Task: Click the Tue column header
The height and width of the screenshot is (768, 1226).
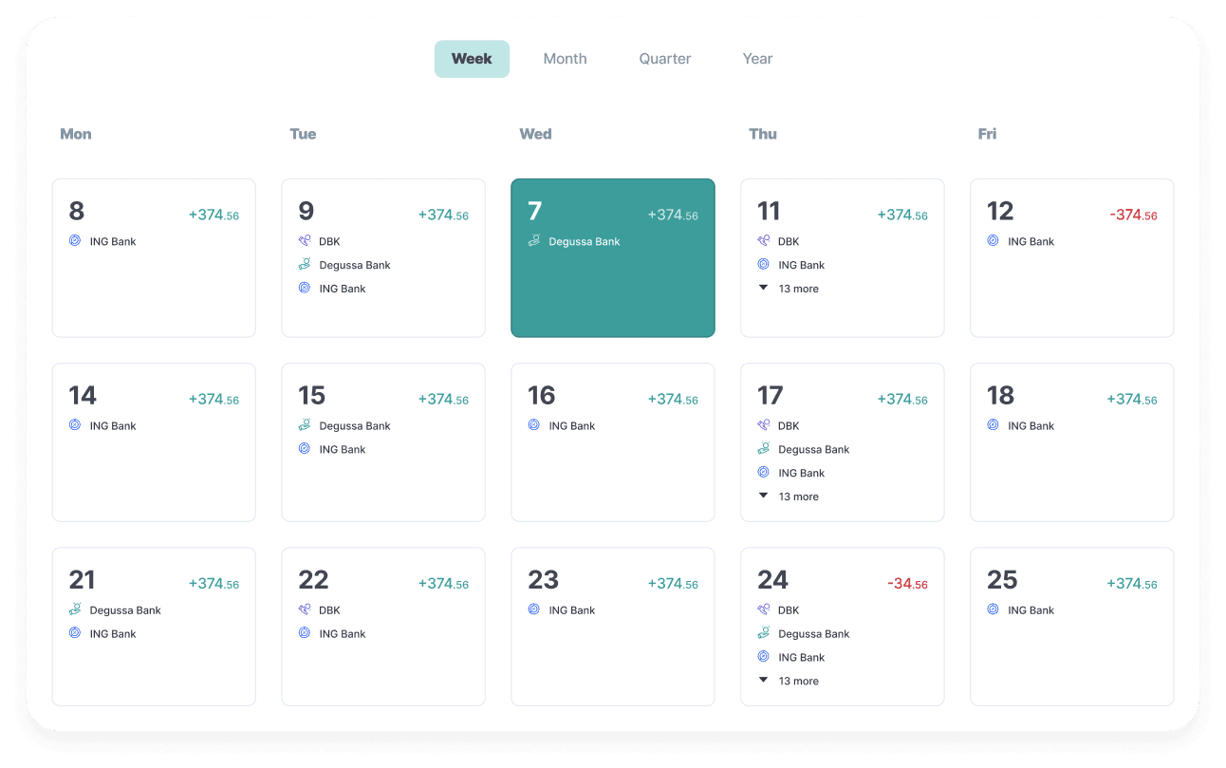Action: coord(303,134)
